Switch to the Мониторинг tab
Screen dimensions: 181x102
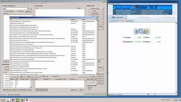tap(121, 21)
